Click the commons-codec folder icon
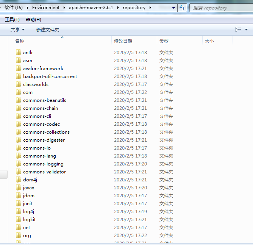 [x=18, y=124]
